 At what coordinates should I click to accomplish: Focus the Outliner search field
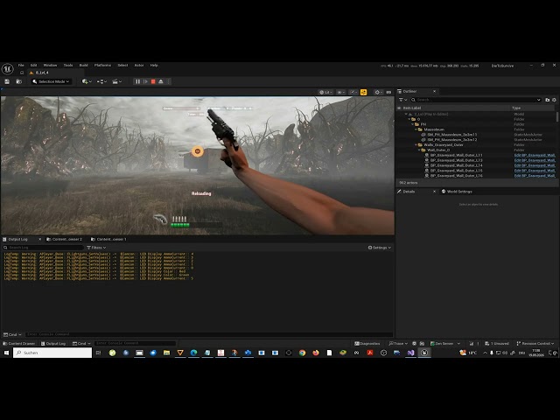pyautogui.click(x=473, y=100)
